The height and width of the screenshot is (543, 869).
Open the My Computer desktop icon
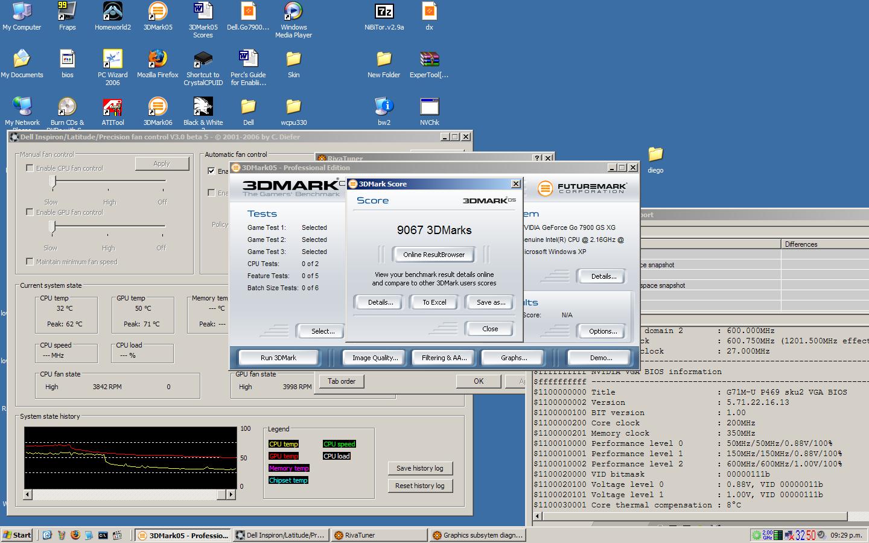pyautogui.click(x=22, y=16)
